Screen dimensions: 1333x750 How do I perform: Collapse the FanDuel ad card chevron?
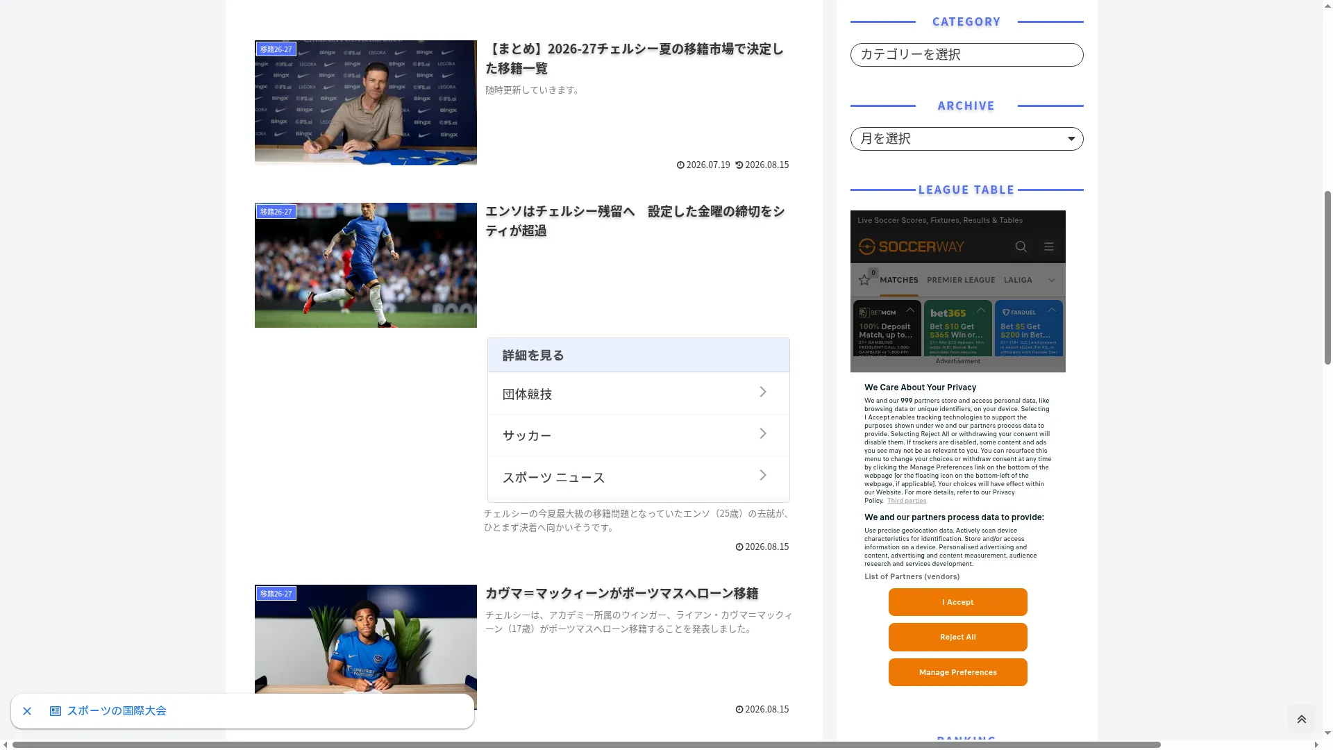coord(1052,310)
